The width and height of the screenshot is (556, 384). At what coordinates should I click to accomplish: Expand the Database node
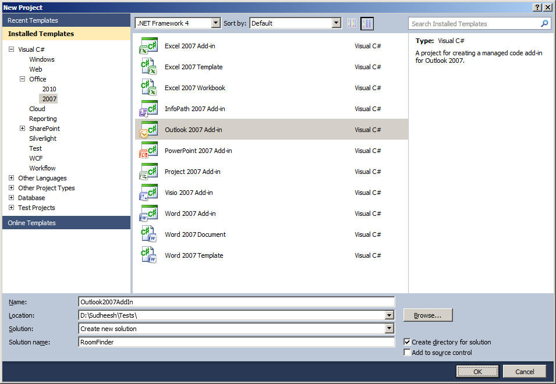click(x=11, y=198)
